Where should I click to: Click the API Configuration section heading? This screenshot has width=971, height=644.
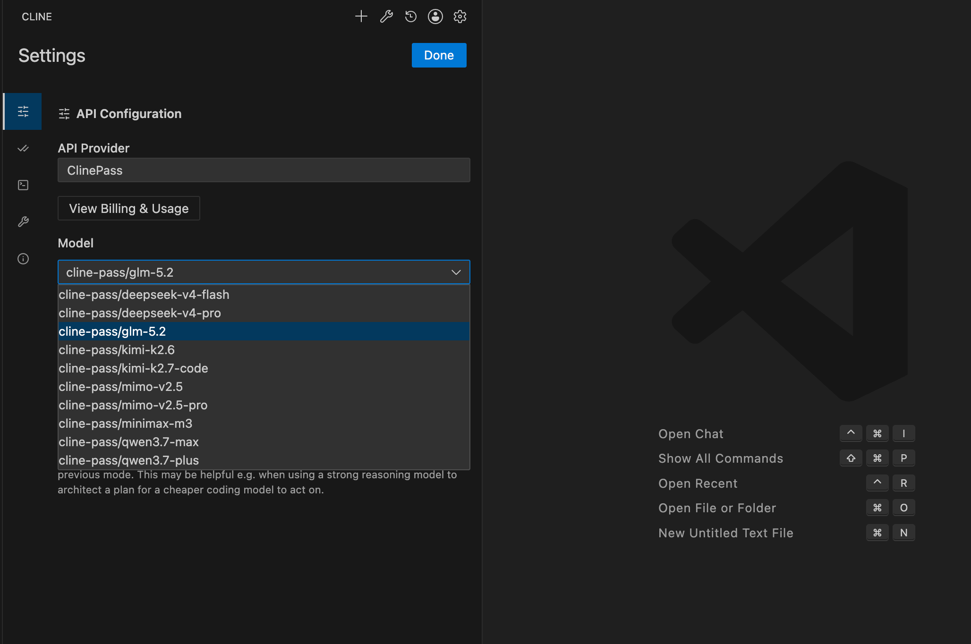tap(129, 114)
